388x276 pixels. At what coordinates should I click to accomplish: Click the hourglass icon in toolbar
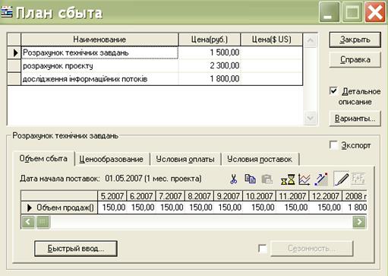tap(288, 179)
